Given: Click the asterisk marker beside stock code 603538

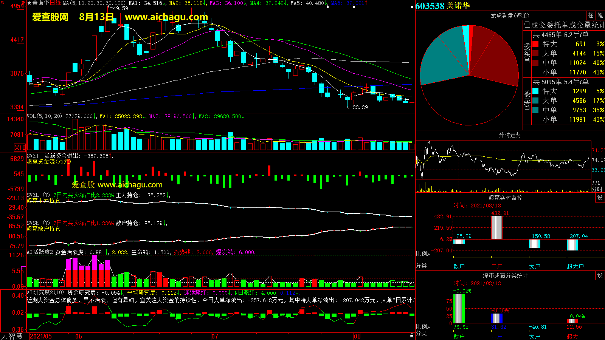Looking at the screenshot, I should pyautogui.click(x=412, y=7).
